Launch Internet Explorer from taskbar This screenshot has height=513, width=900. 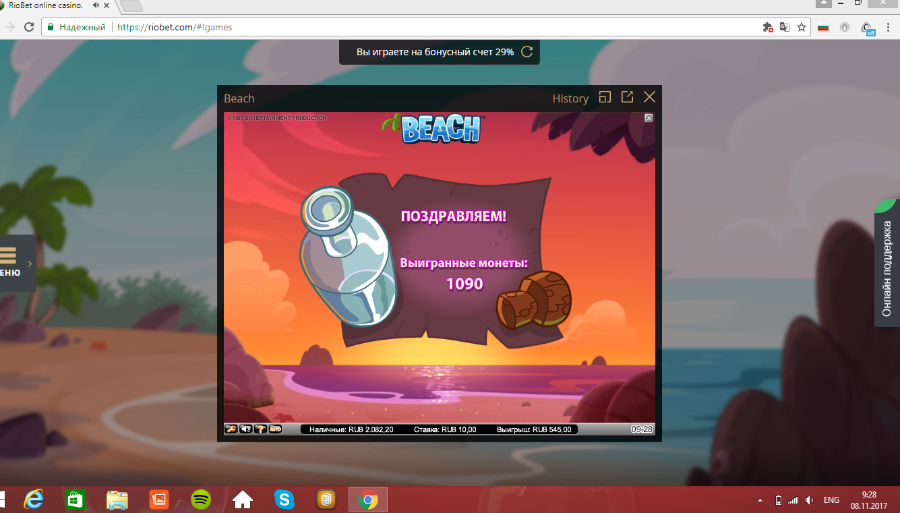34,500
